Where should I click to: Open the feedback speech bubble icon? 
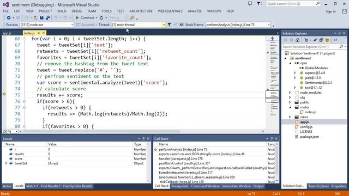250,4
